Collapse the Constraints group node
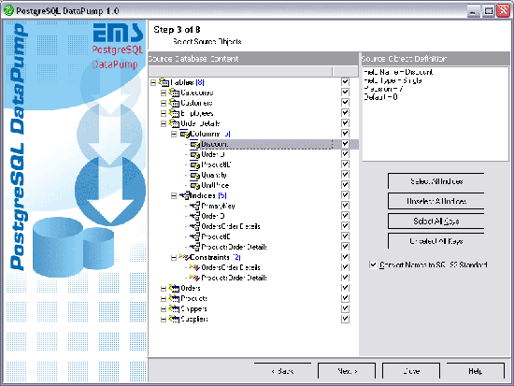The width and height of the screenshot is (514, 386). pyautogui.click(x=174, y=258)
